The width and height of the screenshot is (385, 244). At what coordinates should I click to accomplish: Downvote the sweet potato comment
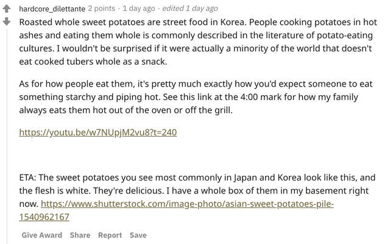[x=7, y=21]
